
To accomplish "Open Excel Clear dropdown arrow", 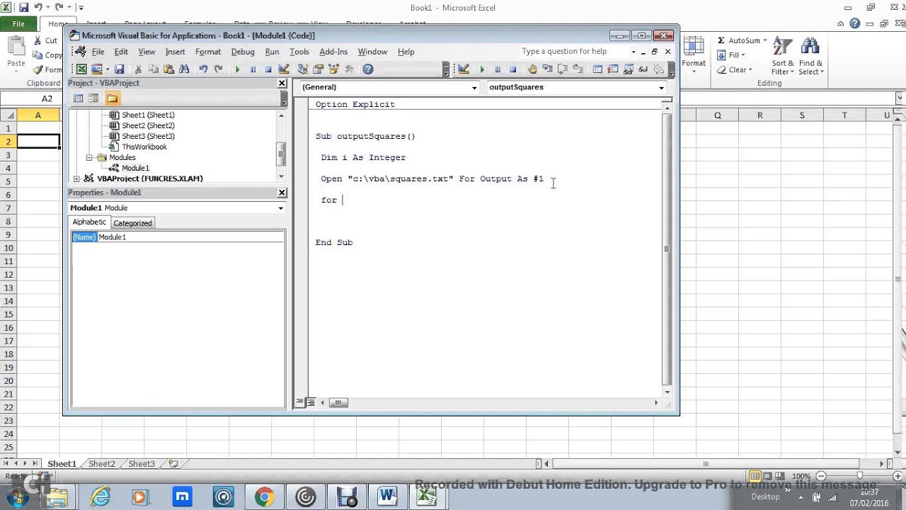I will [751, 69].
